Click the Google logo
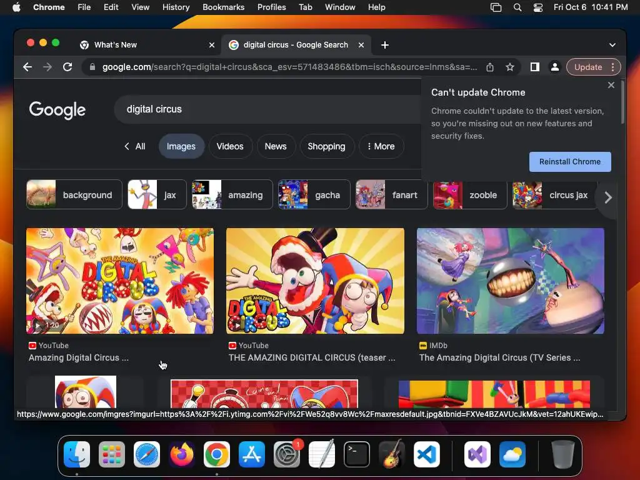 (x=57, y=110)
